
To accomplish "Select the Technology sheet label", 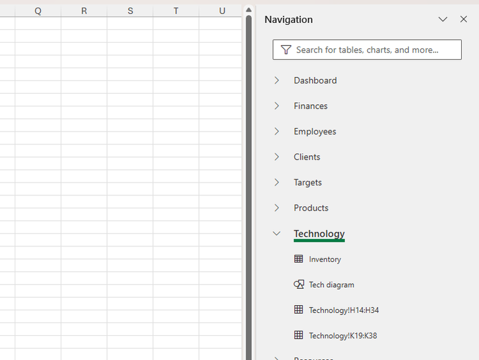I will tap(319, 234).
